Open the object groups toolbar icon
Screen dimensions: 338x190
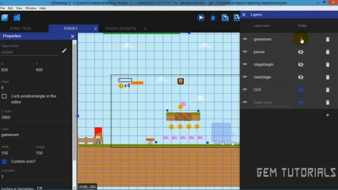point(237,17)
